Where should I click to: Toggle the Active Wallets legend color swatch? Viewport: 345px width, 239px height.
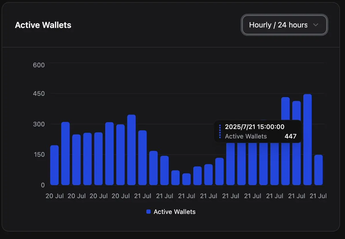pos(148,212)
